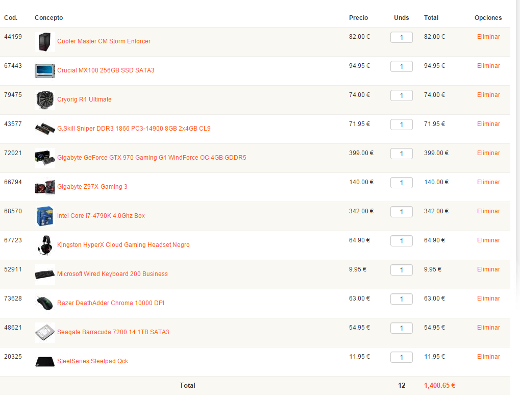The height and width of the screenshot is (399, 520).
Task: Eliminar the Microsoft Wired Keyboard 200
Action: pyautogui.click(x=488, y=269)
